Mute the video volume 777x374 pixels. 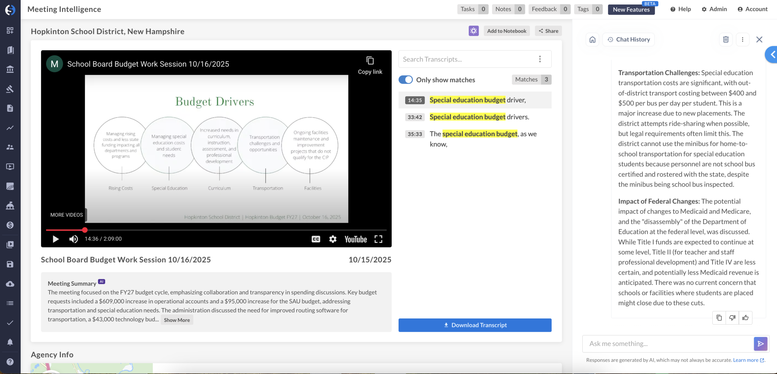click(x=73, y=239)
